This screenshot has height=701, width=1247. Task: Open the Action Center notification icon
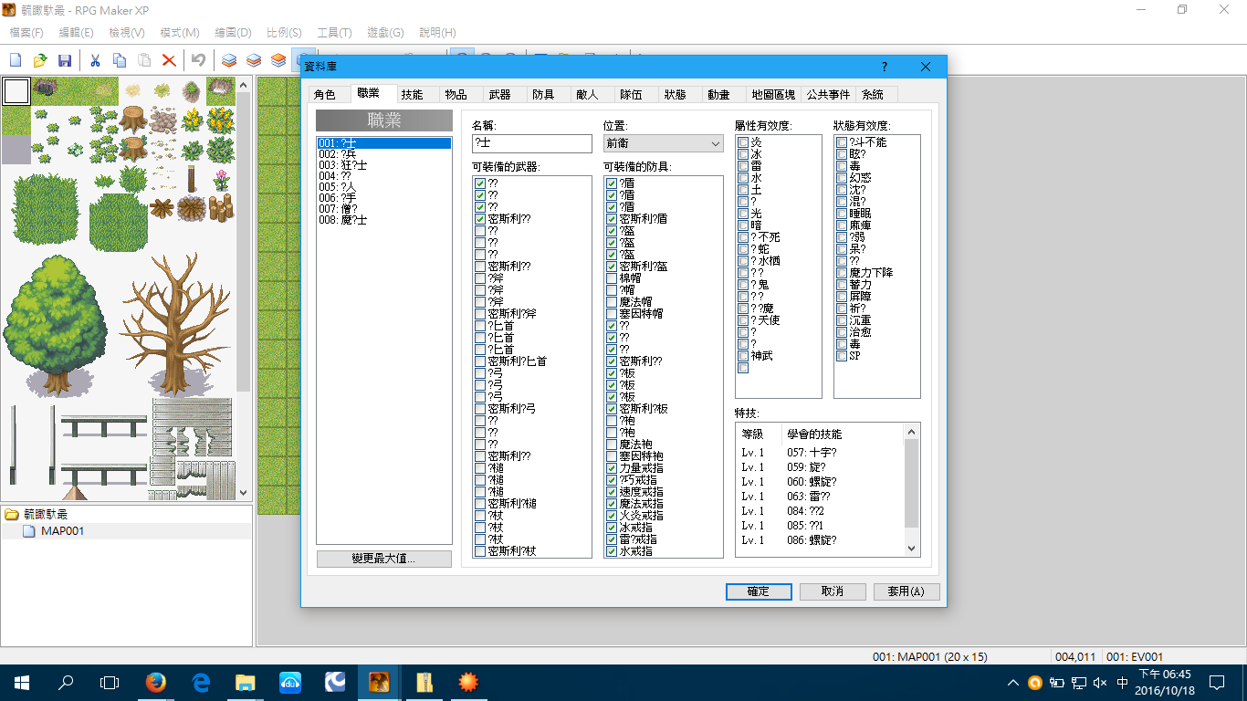pos(1216,682)
